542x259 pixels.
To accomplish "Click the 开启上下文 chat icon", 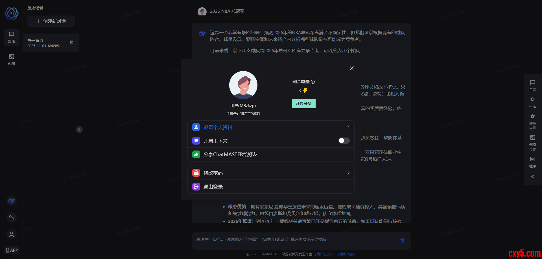I will pyautogui.click(x=196, y=141).
